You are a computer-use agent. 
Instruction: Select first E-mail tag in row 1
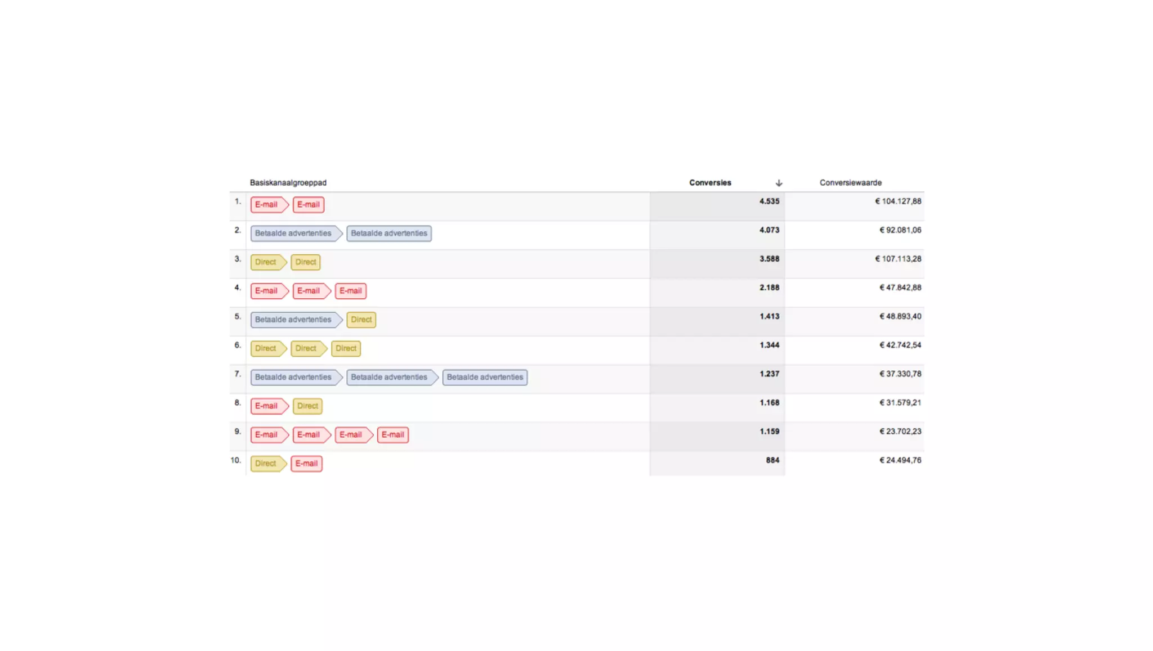(x=266, y=205)
